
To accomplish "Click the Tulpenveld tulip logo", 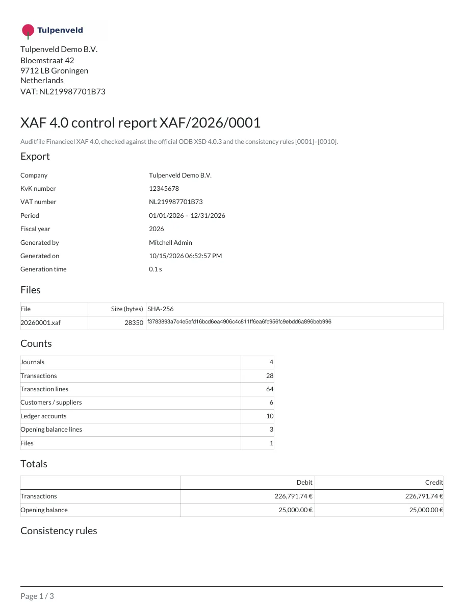I will tap(52, 31).
